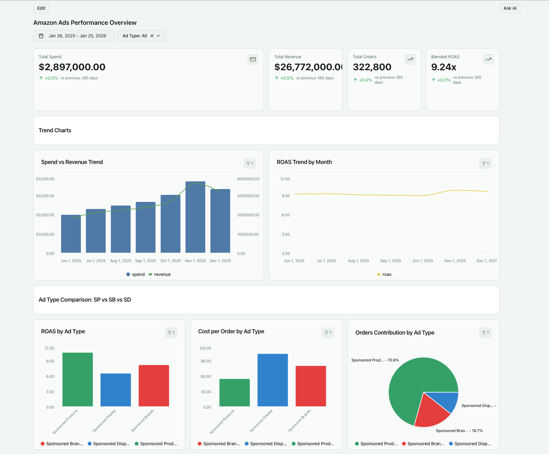
Task: Toggle the roas legend item below ROAS chart
Action: pyautogui.click(x=385, y=274)
